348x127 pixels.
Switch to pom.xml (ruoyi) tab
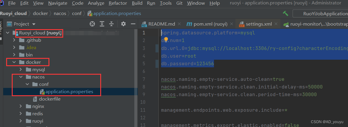207,24
